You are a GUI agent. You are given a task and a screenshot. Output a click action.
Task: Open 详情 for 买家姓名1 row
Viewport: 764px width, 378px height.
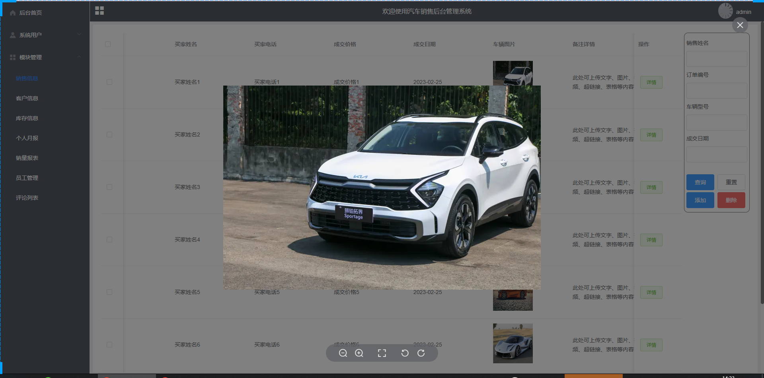pyautogui.click(x=651, y=82)
